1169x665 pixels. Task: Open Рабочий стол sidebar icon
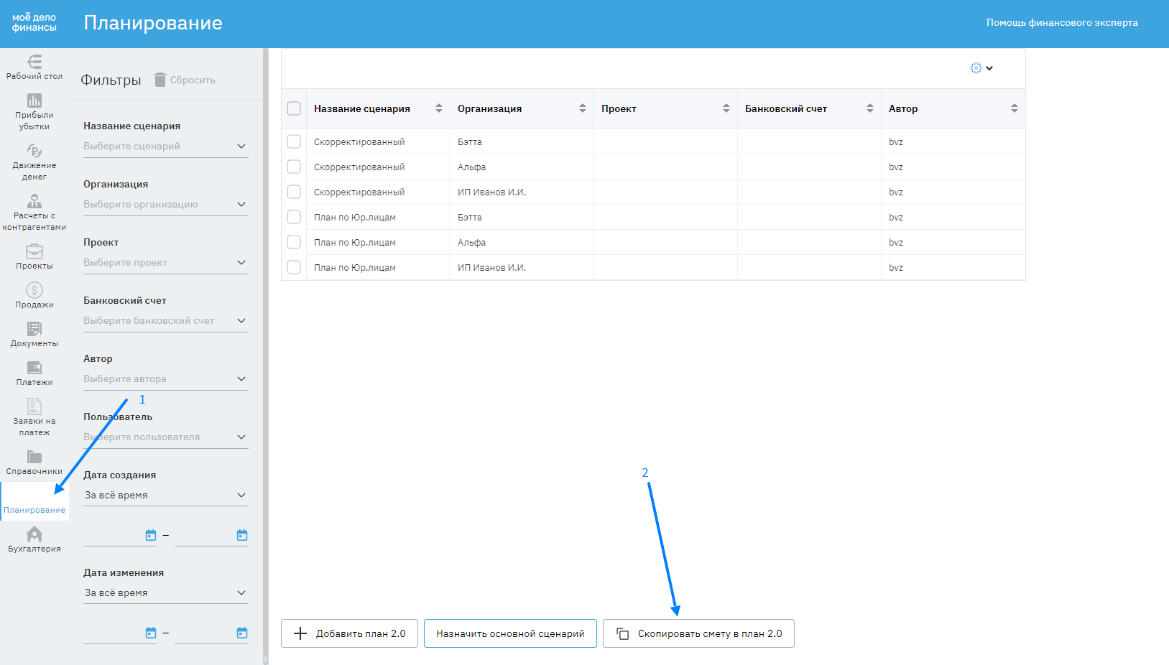34,62
